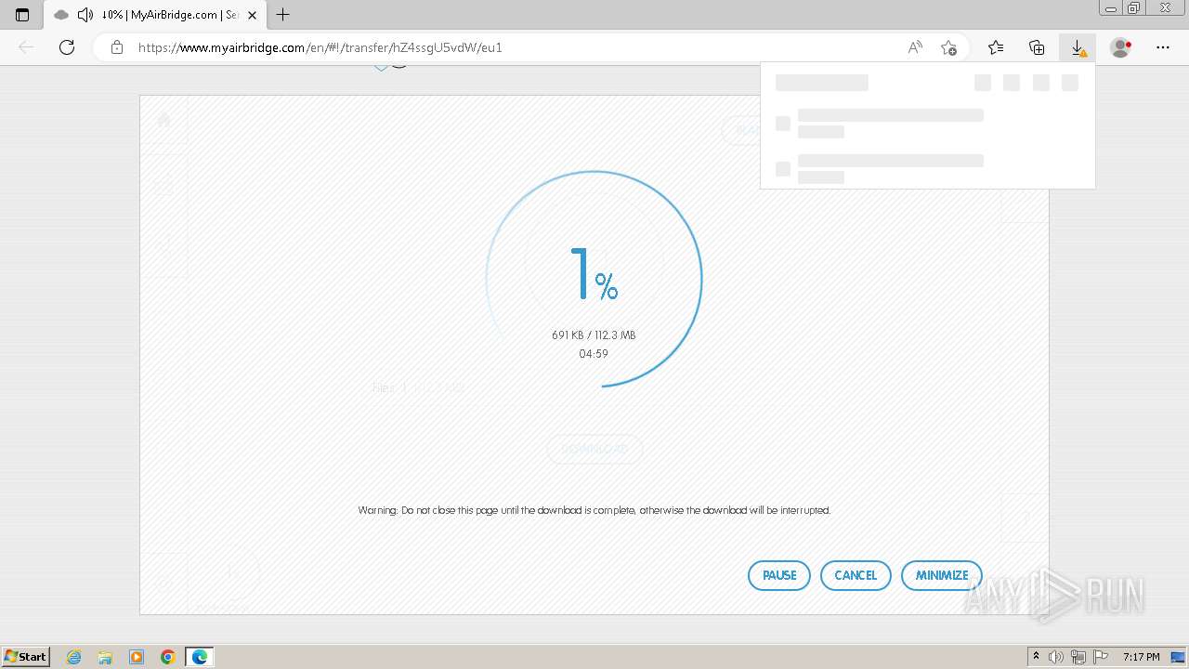Open the Action Center flag icon
The width and height of the screenshot is (1189, 669).
pos(1101,657)
